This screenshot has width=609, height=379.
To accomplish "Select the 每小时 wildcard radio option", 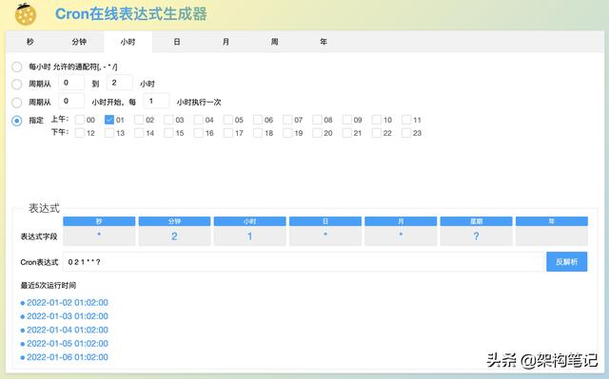I will click(x=17, y=66).
